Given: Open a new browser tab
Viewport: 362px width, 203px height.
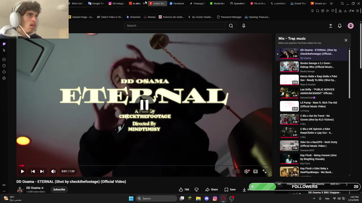Looking at the screenshot, I should tap(331, 3).
